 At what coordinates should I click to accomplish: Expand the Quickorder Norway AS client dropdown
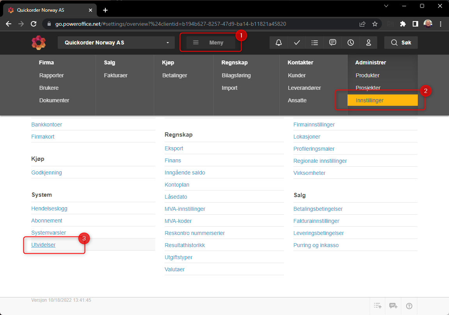pyautogui.click(x=116, y=43)
